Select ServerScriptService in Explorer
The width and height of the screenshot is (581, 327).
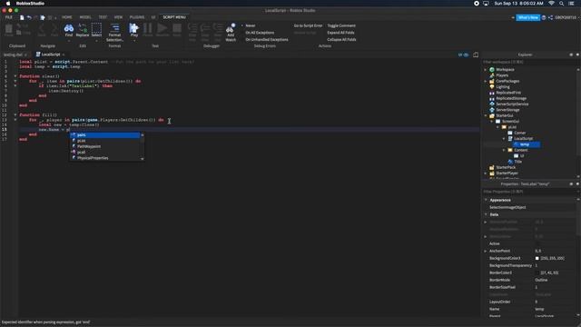click(512, 104)
